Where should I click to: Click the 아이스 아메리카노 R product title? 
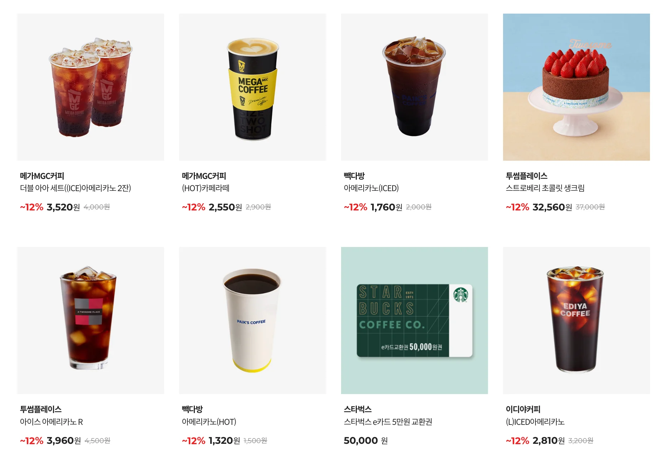point(51,422)
